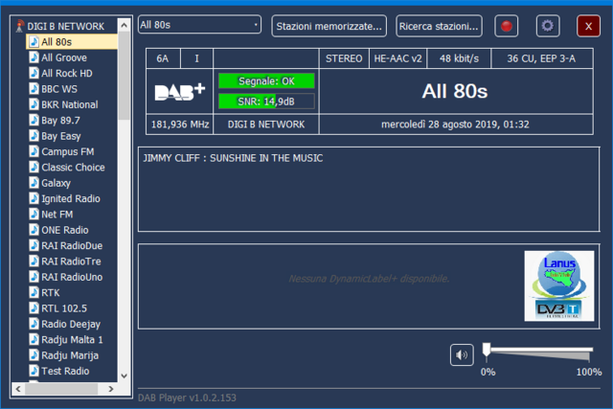
Task: Click the DIGI B NETWORK ensemble cell in the table
Action: pyautogui.click(x=266, y=125)
